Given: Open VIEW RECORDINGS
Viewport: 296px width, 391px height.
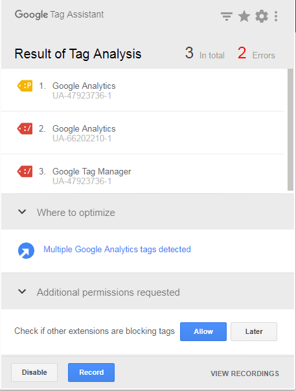Looking at the screenshot, I should (245, 373).
